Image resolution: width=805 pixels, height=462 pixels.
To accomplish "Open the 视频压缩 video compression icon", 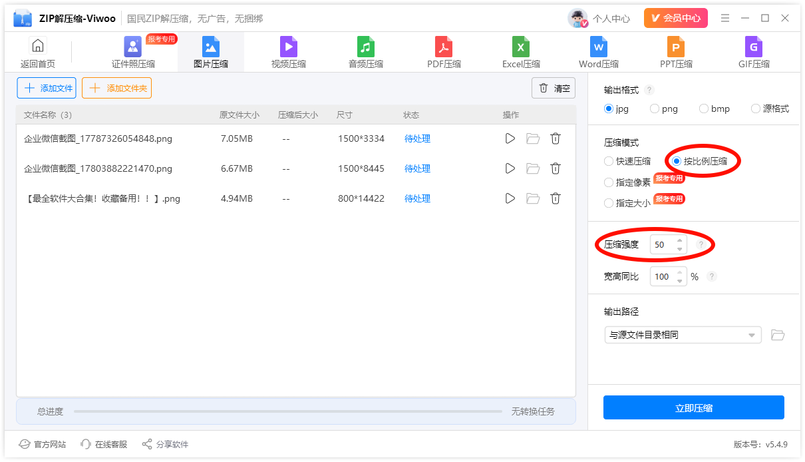I will pos(289,47).
